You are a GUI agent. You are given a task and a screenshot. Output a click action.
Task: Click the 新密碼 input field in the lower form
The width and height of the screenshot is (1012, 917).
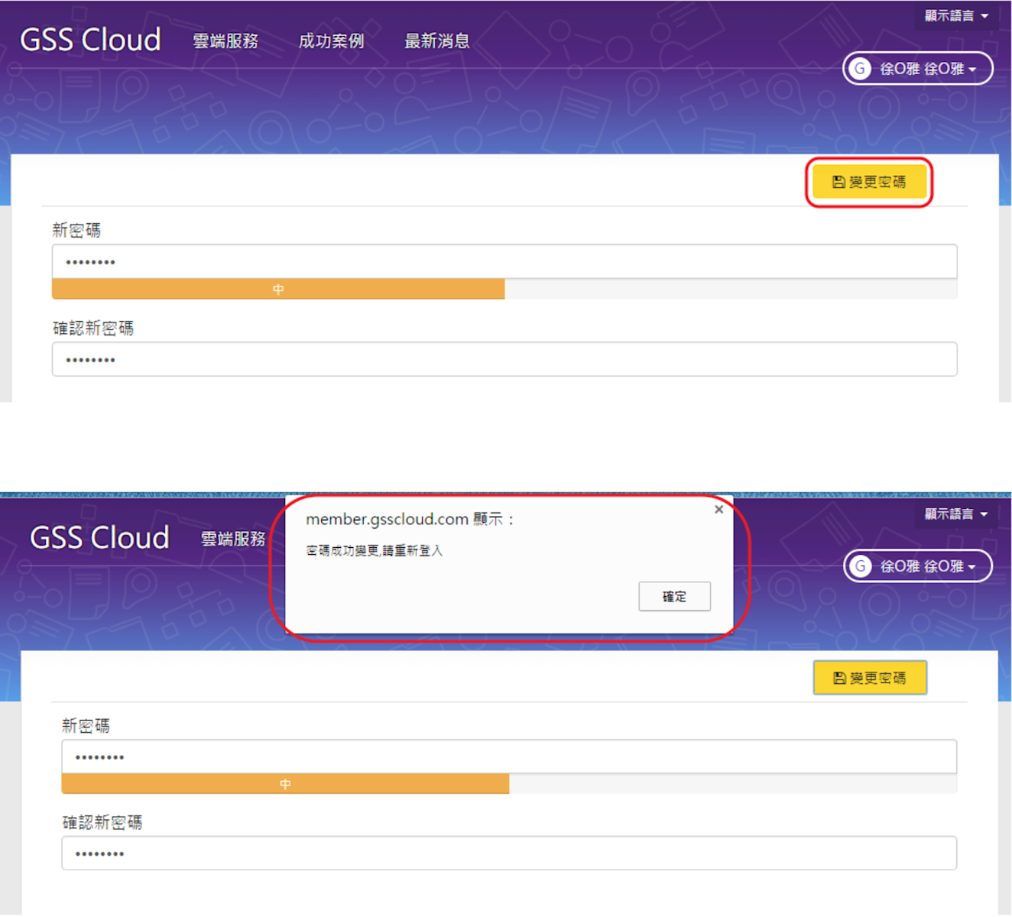coord(509,757)
